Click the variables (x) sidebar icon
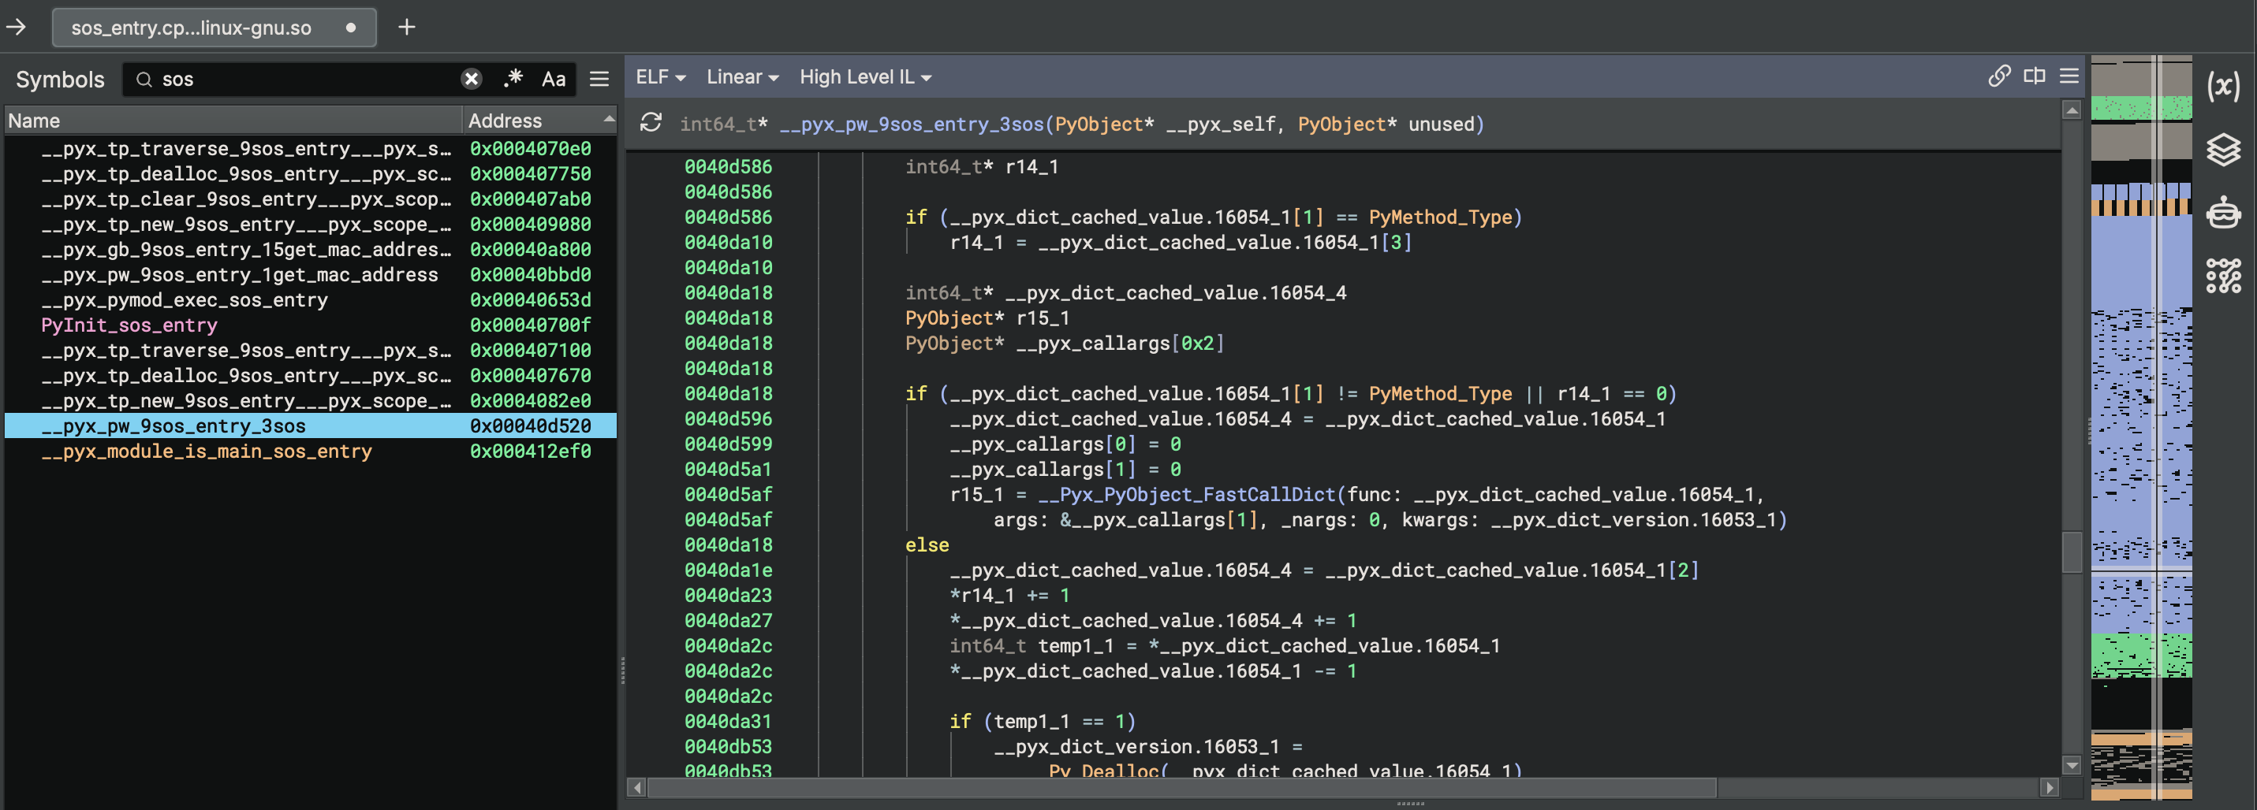2257x810 pixels. point(2222,86)
